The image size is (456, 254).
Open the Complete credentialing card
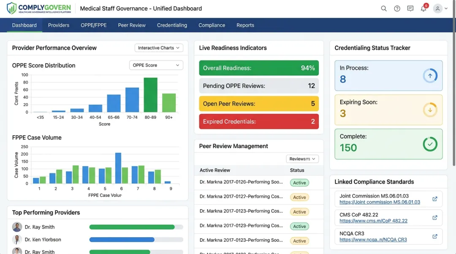388,144
